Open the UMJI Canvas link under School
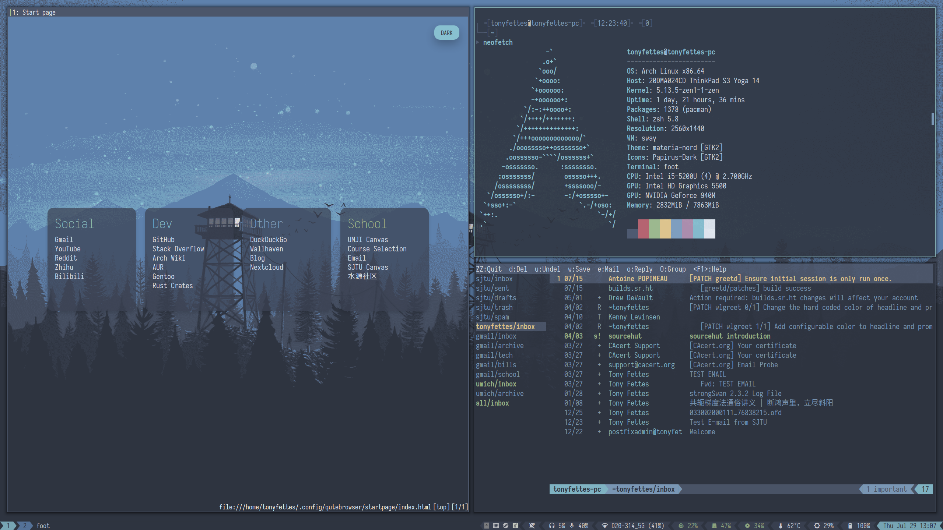The image size is (943, 530). point(368,240)
